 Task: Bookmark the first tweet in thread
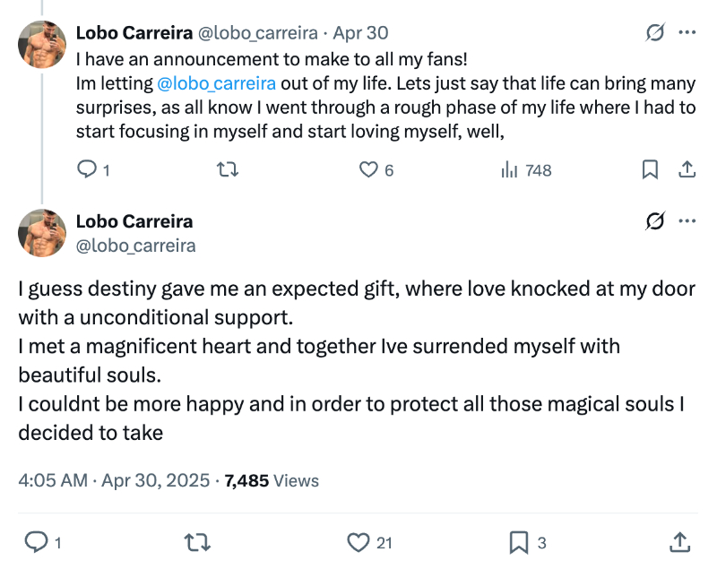point(651,169)
